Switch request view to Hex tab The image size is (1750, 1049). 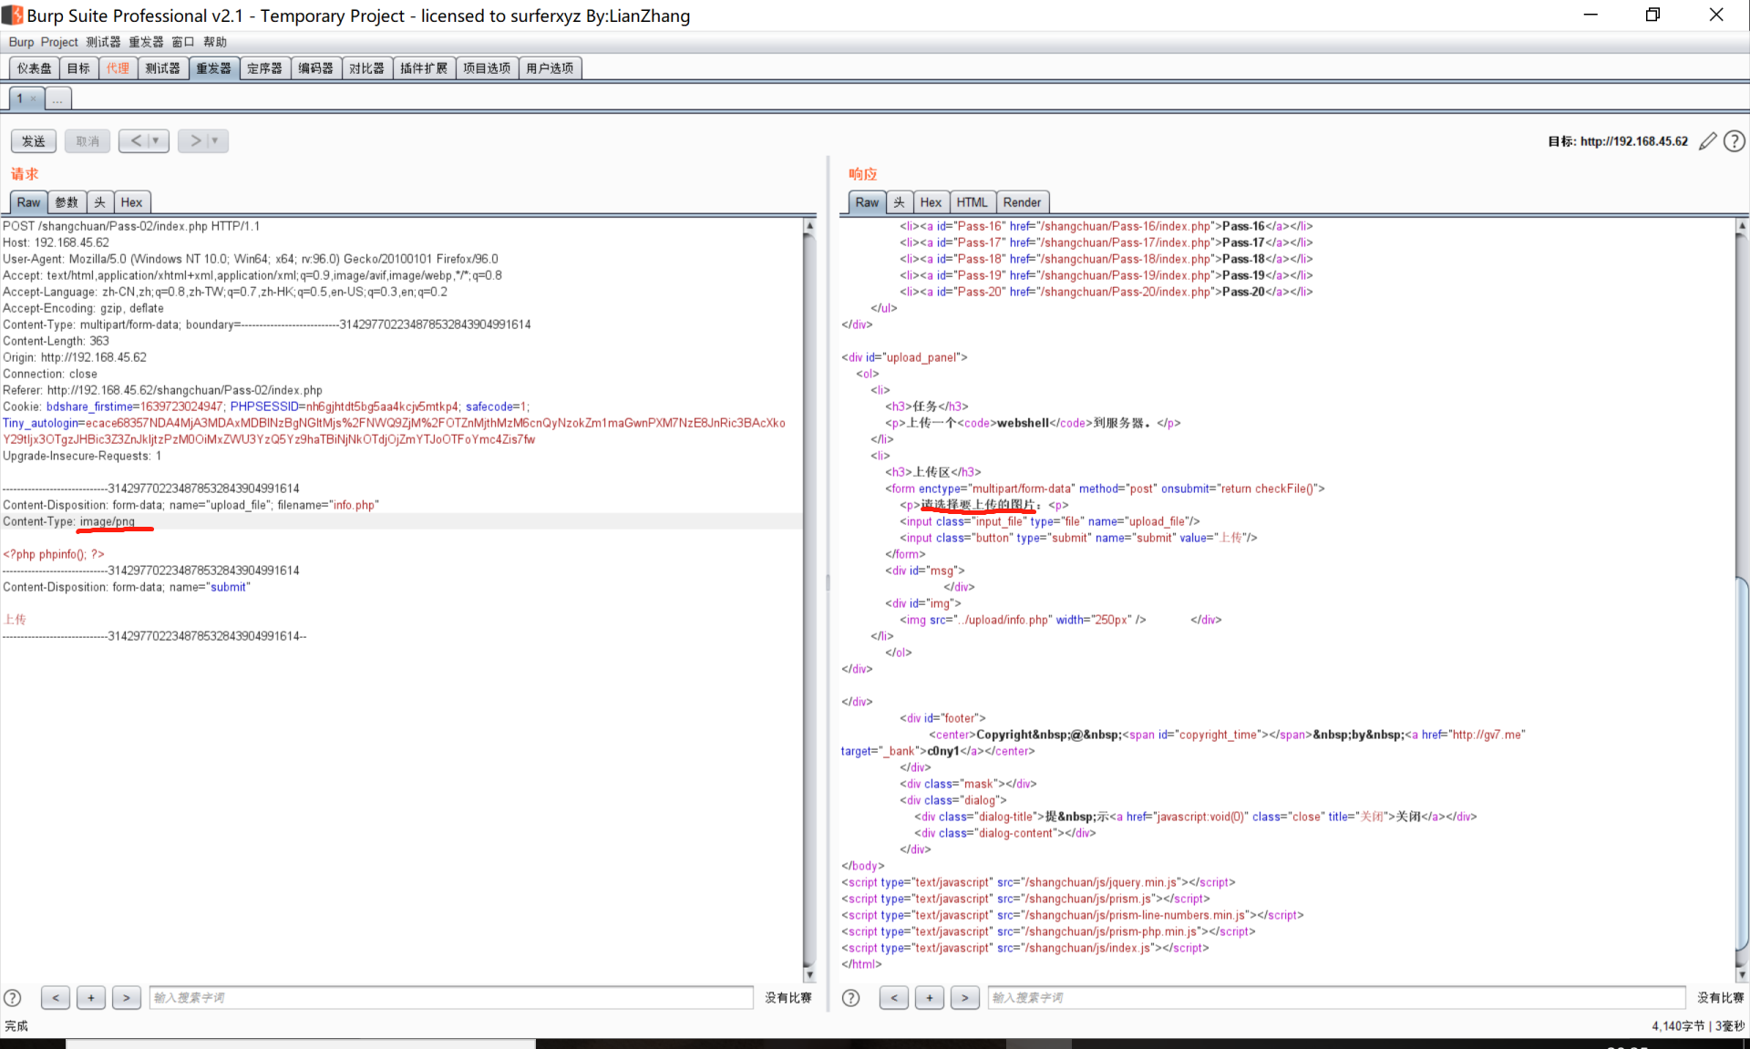(x=131, y=202)
